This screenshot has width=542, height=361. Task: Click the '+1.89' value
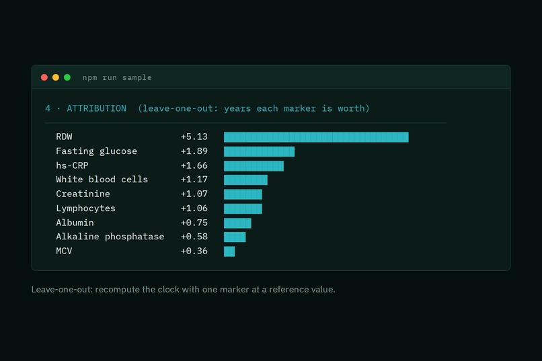pos(194,151)
